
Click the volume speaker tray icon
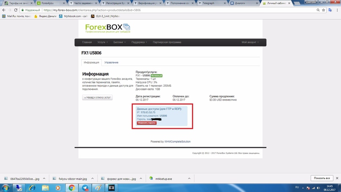319,188
